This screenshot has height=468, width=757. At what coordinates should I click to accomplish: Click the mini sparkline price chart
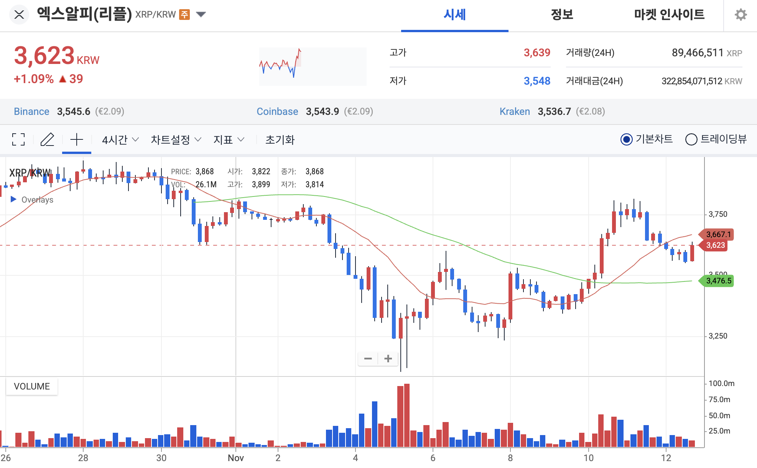[313, 66]
